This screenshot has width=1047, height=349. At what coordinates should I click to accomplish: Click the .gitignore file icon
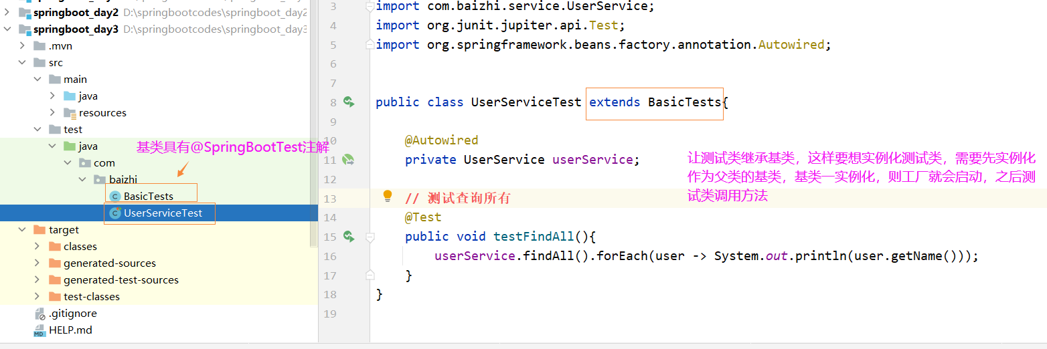39,313
